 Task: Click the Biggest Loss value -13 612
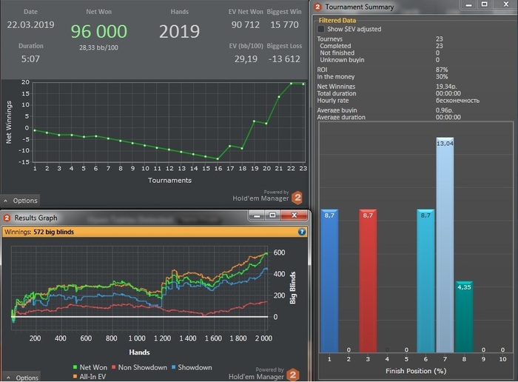(x=284, y=59)
